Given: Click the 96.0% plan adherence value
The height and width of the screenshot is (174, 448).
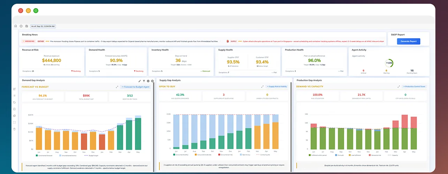Looking at the screenshot, I should click(314, 60).
